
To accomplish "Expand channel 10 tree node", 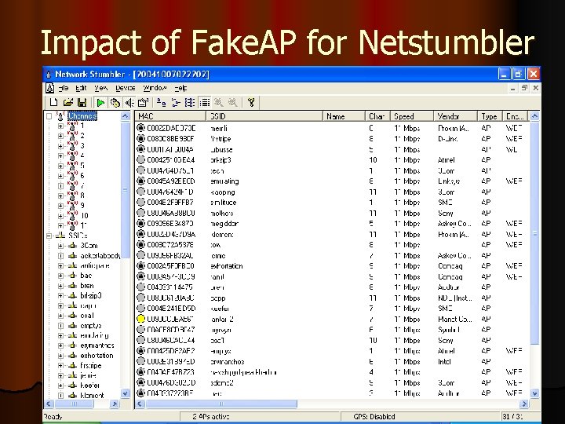I will pyautogui.click(x=60, y=216).
